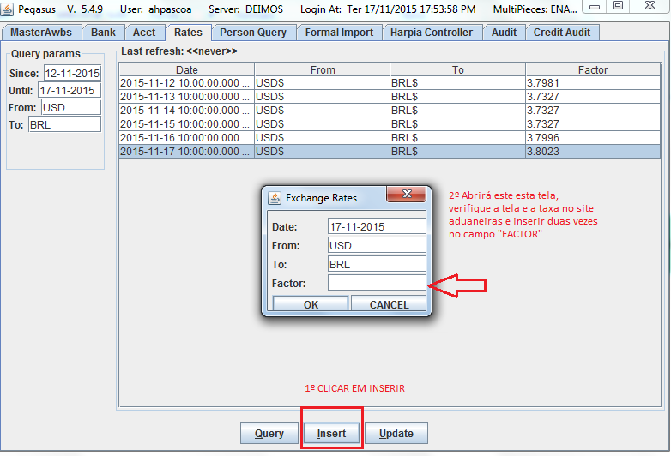Click the From field in Exchange Rates dialog
Viewport: 671px width, 456px height.
pos(377,245)
